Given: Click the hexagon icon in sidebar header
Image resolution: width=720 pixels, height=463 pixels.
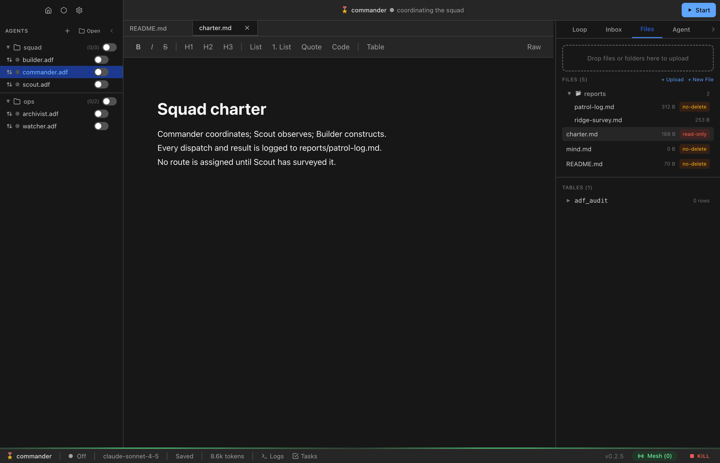Looking at the screenshot, I should coord(64,10).
